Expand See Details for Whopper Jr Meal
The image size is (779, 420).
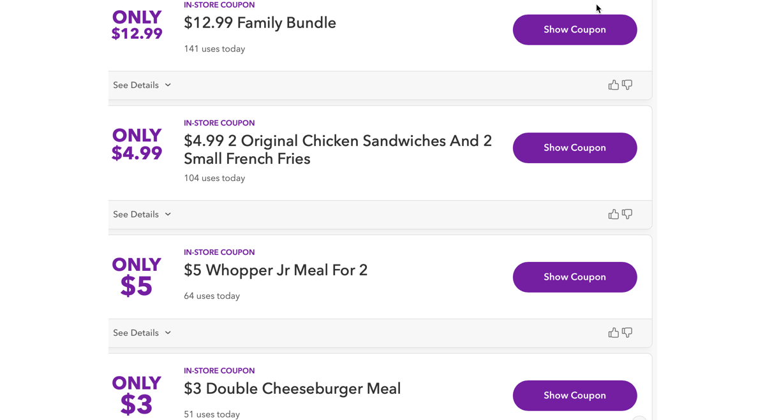tap(142, 333)
